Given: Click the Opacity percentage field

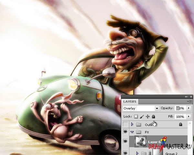Looking at the screenshot, I should tap(180, 108).
